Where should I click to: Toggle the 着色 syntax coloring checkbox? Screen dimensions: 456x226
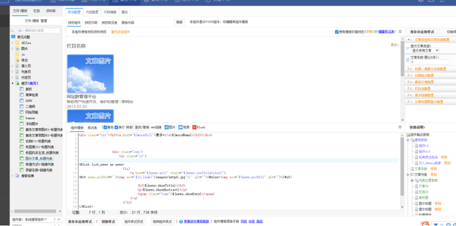click(x=105, y=127)
